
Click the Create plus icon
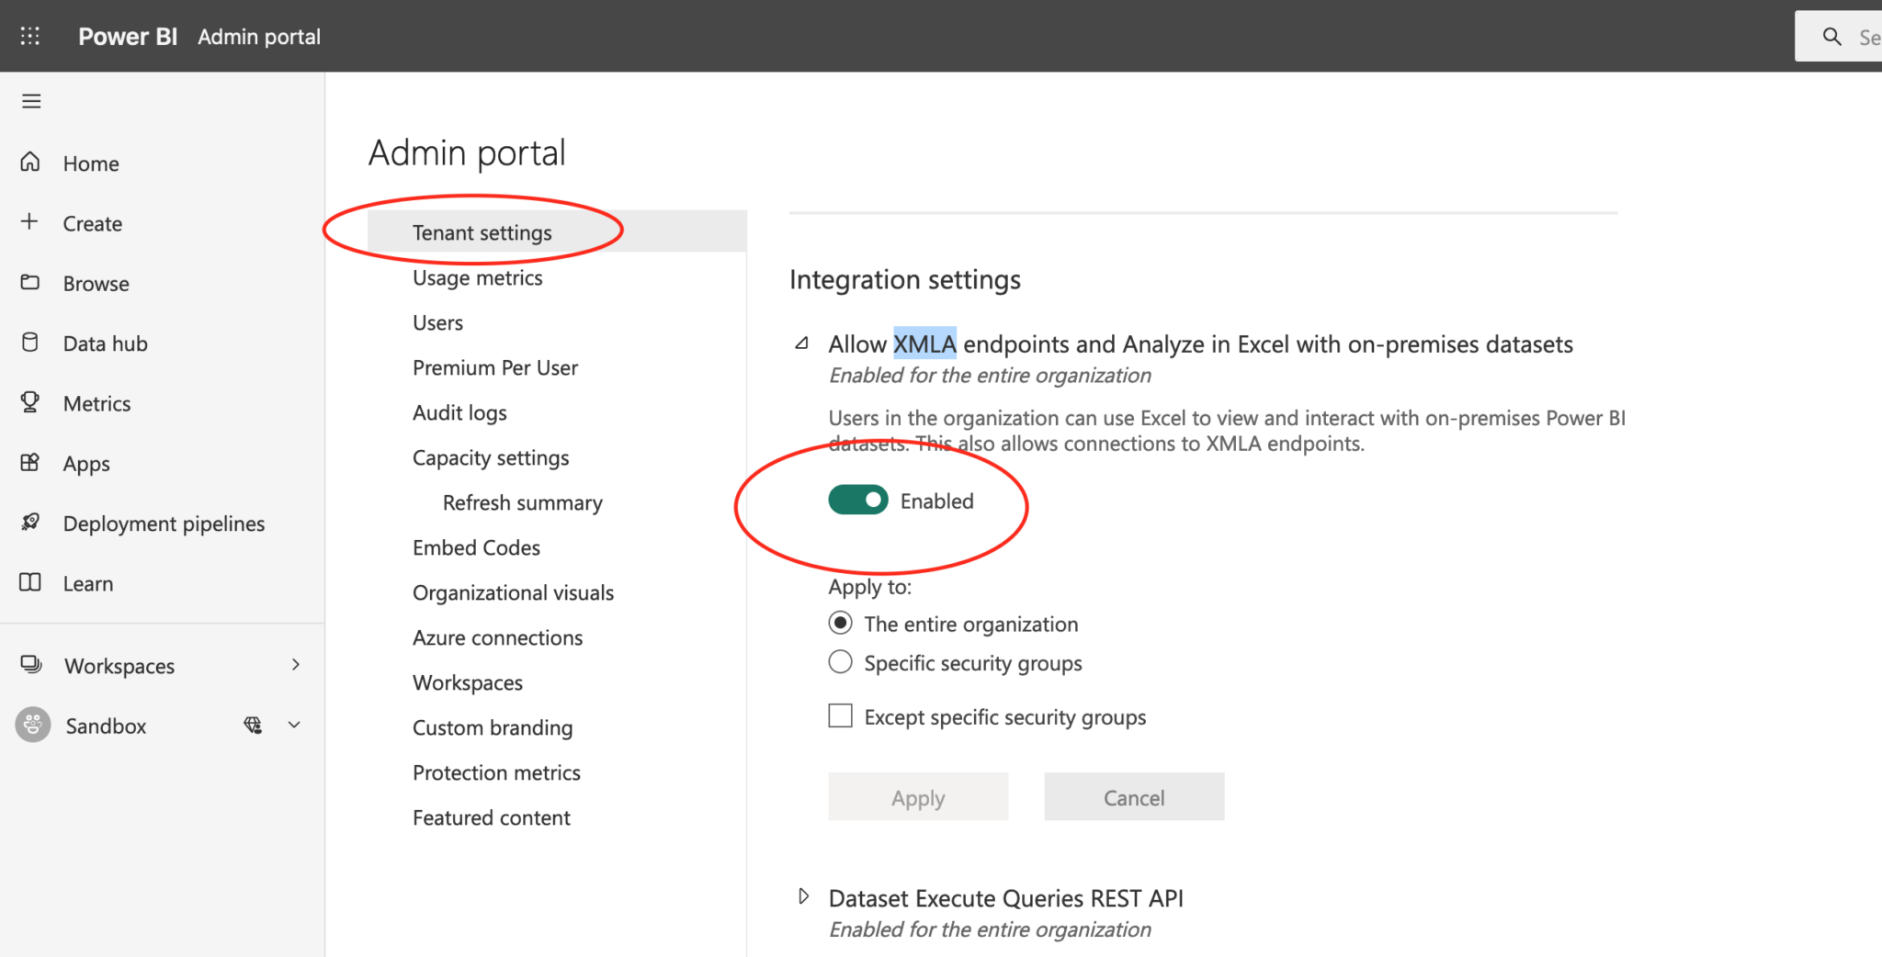[28, 222]
